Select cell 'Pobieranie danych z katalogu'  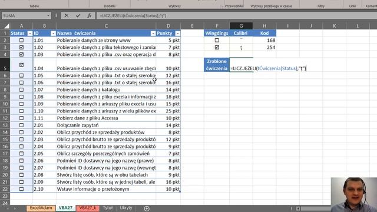tap(106, 90)
